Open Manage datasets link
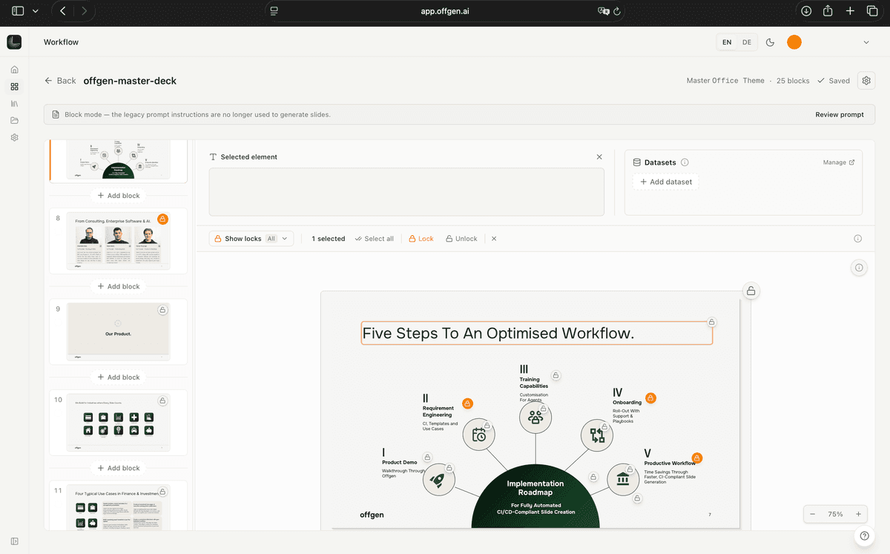This screenshot has width=890, height=554. 839,162
